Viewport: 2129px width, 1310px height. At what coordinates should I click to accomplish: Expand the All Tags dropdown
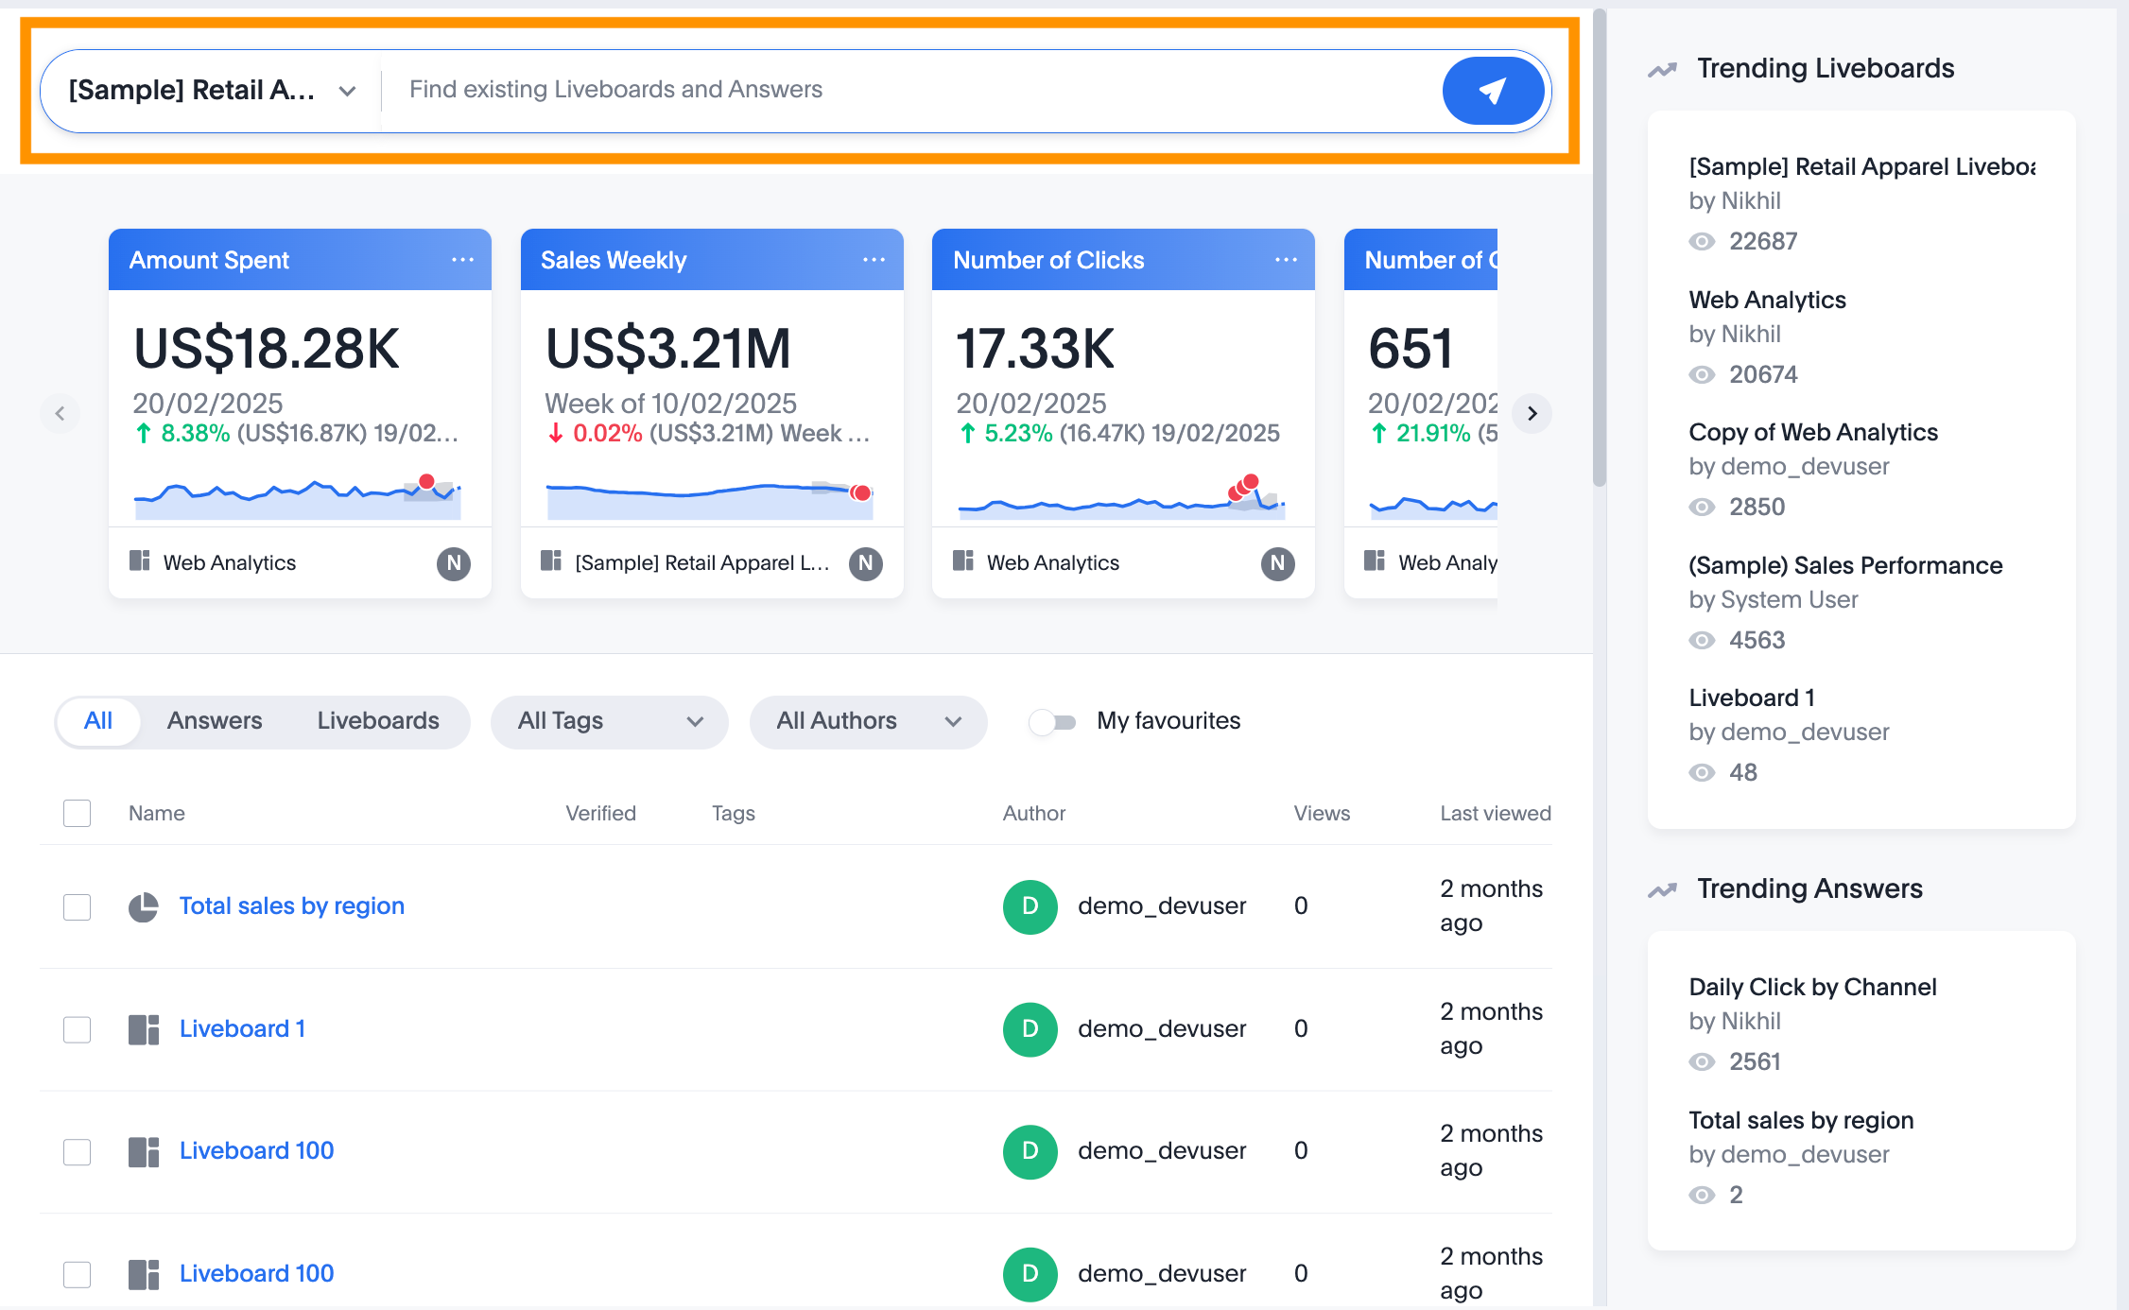610,722
